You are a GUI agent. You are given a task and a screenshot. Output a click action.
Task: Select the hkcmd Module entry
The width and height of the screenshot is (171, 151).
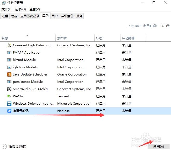click(x=24, y=60)
